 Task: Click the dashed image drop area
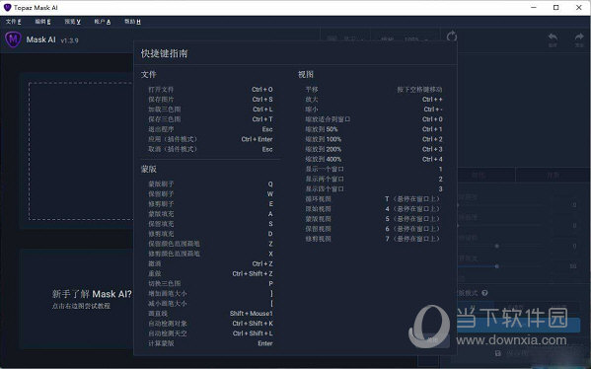click(x=81, y=151)
